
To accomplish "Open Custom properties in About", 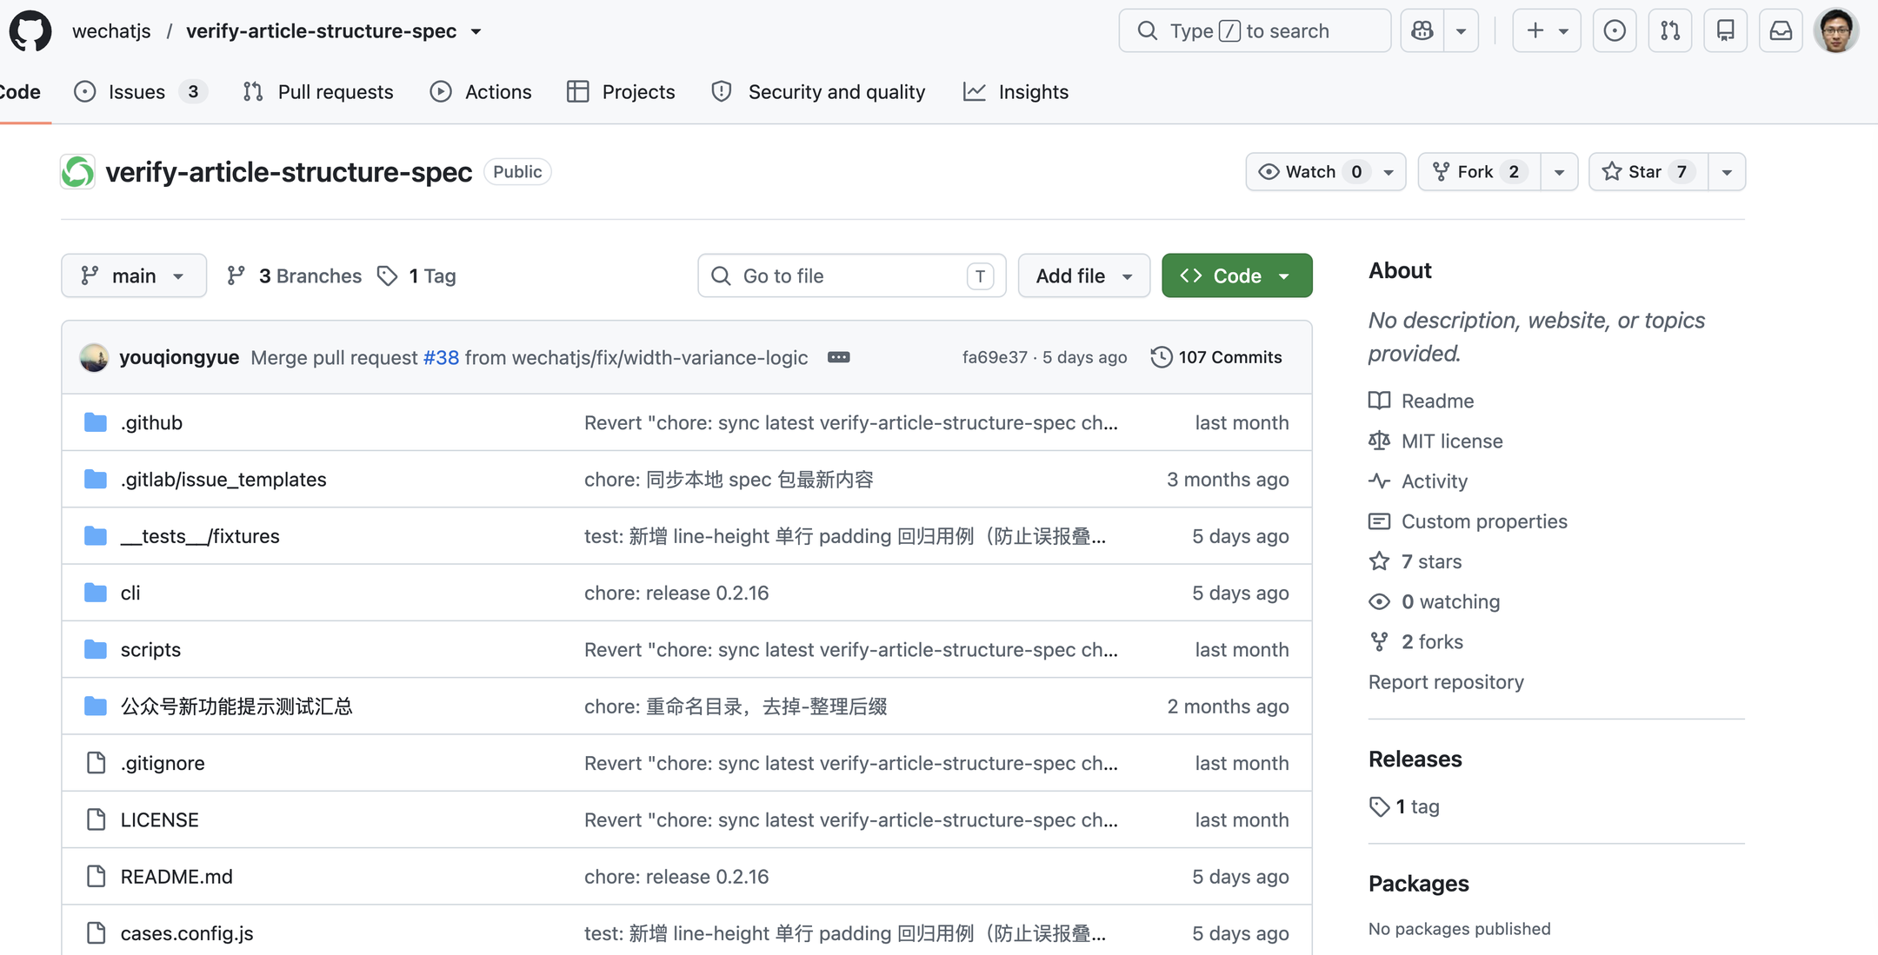I will 1468,521.
